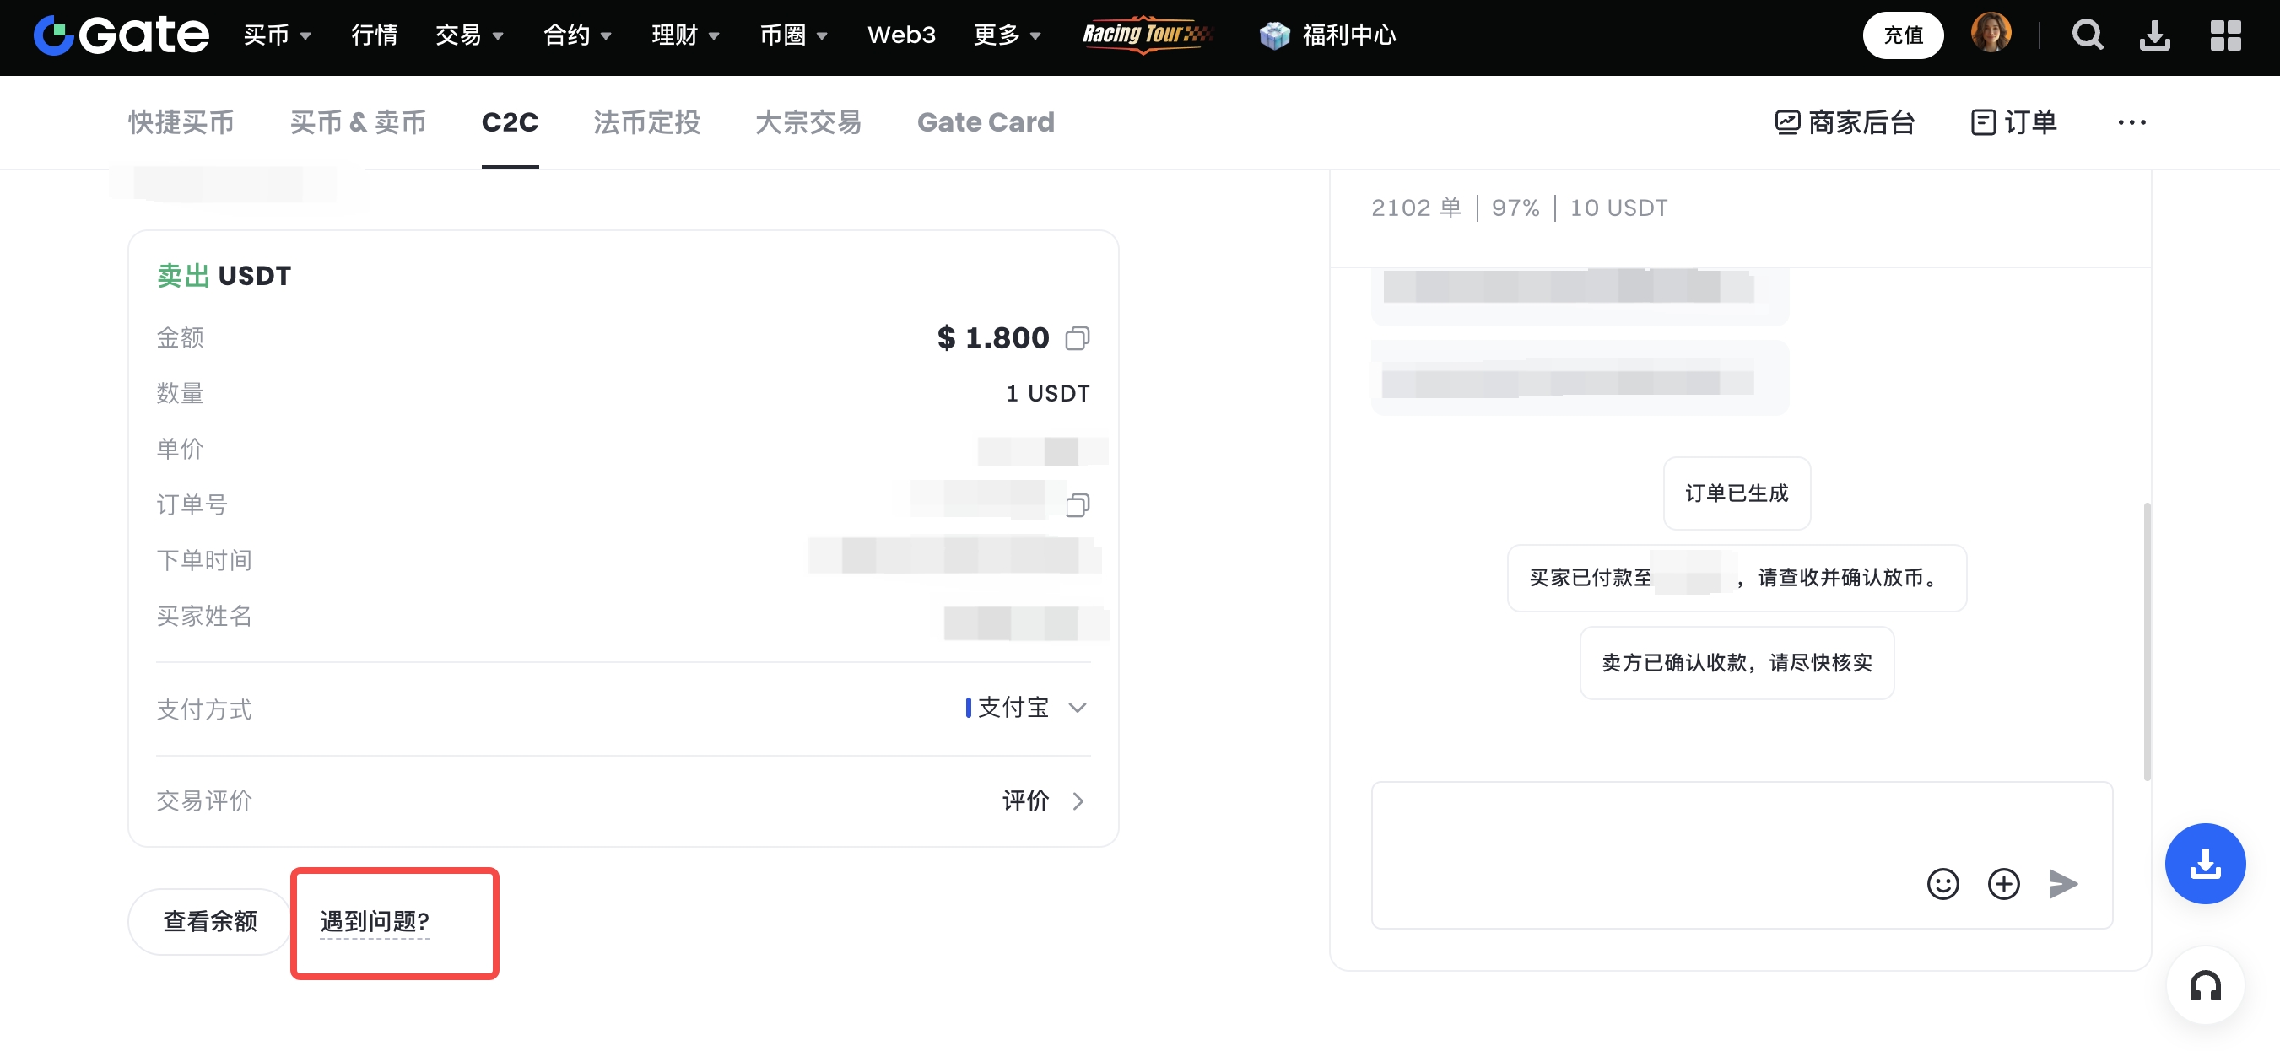Open the apps grid icon
The width and height of the screenshot is (2280, 1051).
coord(2224,35)
